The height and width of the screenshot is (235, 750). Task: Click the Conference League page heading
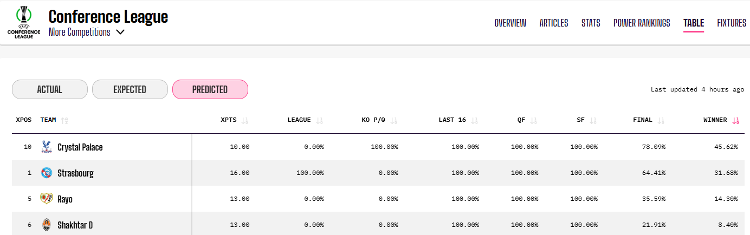(108, 17)
